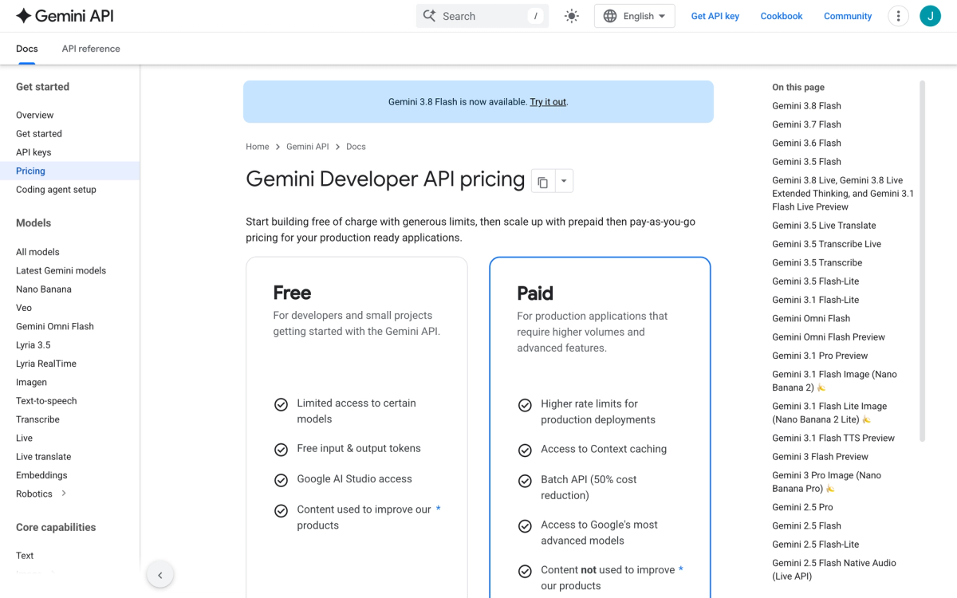Jump to Gemini 3.1 Flash TTS Preview
This screenshot has height=598, width=957.
pos(833,438)
